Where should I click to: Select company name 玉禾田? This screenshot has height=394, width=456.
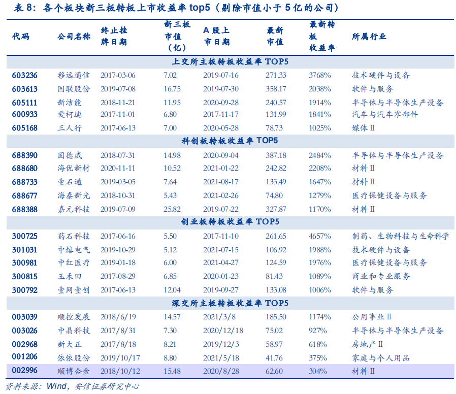(70, 277)
